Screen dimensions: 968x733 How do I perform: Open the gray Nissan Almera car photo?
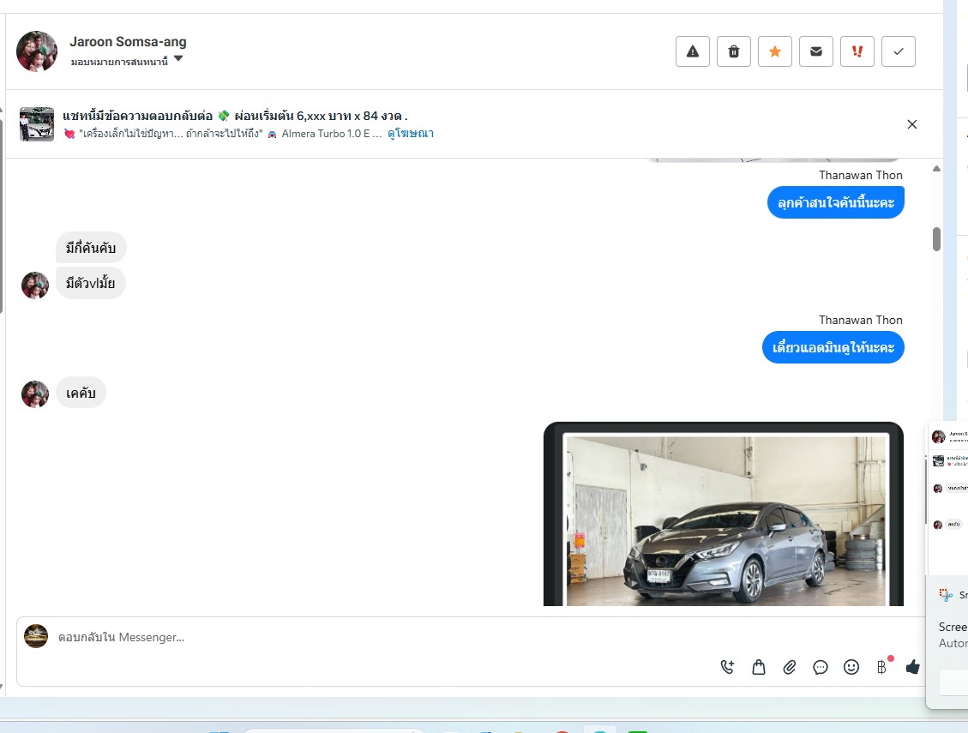726,520
